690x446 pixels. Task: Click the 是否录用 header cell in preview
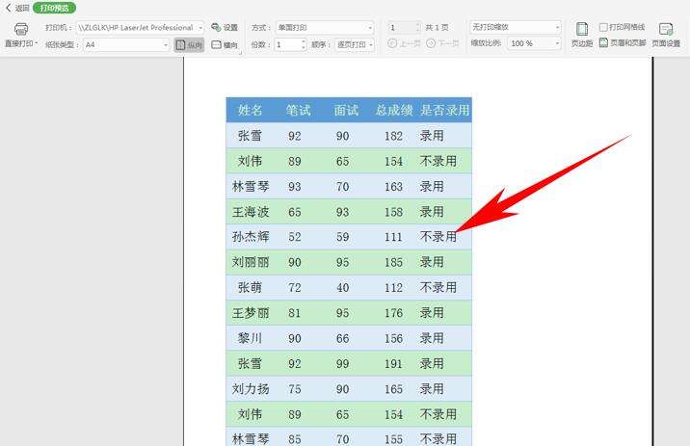pos(444,111)
